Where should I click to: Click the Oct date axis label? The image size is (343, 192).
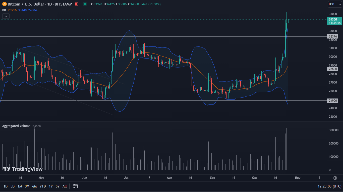tap(255, 178)
